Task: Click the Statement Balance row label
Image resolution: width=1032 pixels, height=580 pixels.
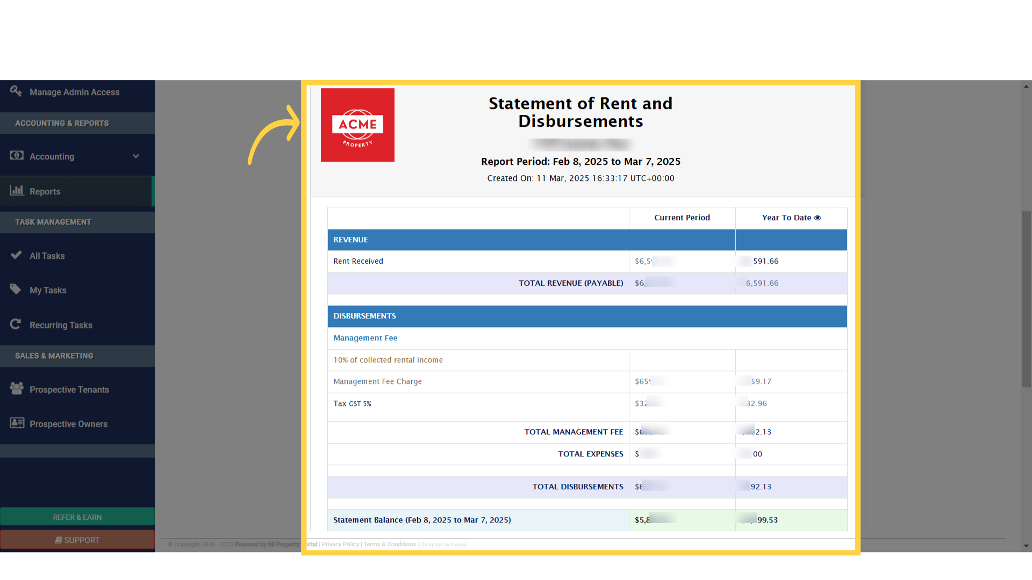Action: [x=422, y=520]
